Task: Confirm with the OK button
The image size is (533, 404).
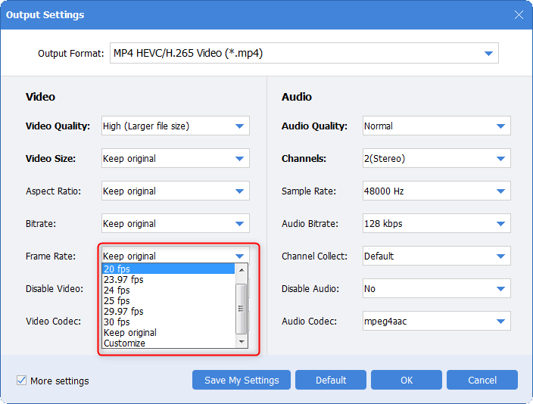Action: [407, 380]
